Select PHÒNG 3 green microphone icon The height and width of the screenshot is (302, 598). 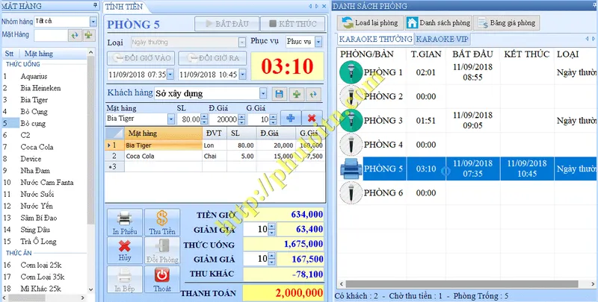(351, 121)
